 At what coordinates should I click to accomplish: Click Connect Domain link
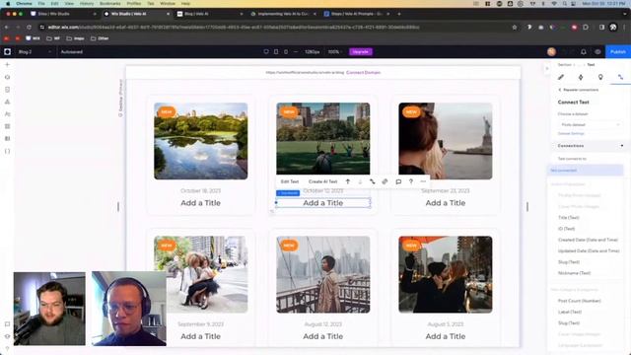point(364,72)
